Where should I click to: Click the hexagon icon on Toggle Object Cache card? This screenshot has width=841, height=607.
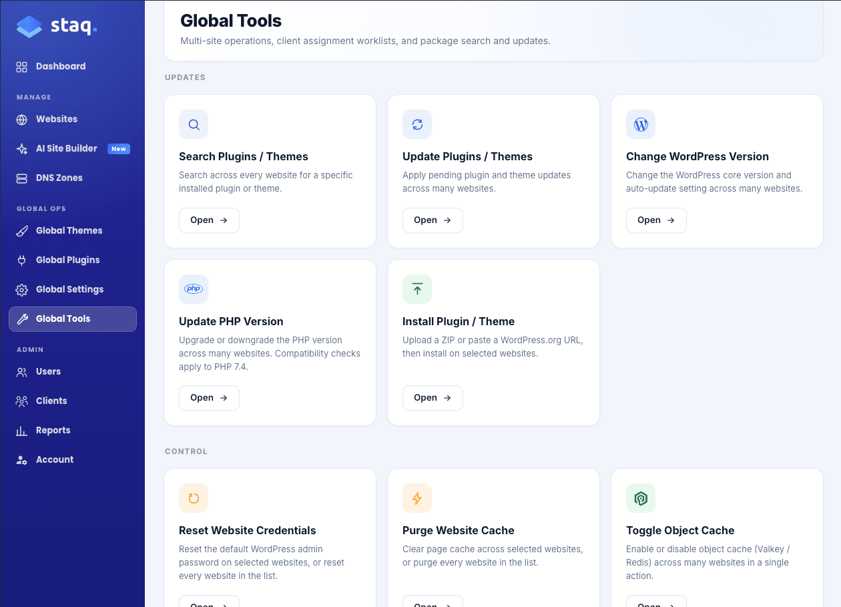click(641, 498)
